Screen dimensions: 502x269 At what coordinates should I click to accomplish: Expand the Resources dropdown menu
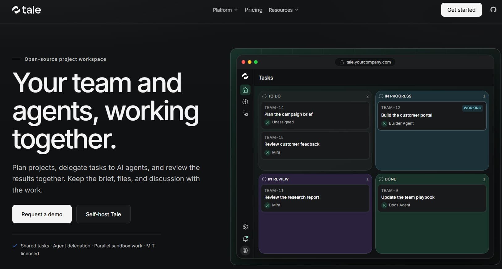tap(284, 10)
